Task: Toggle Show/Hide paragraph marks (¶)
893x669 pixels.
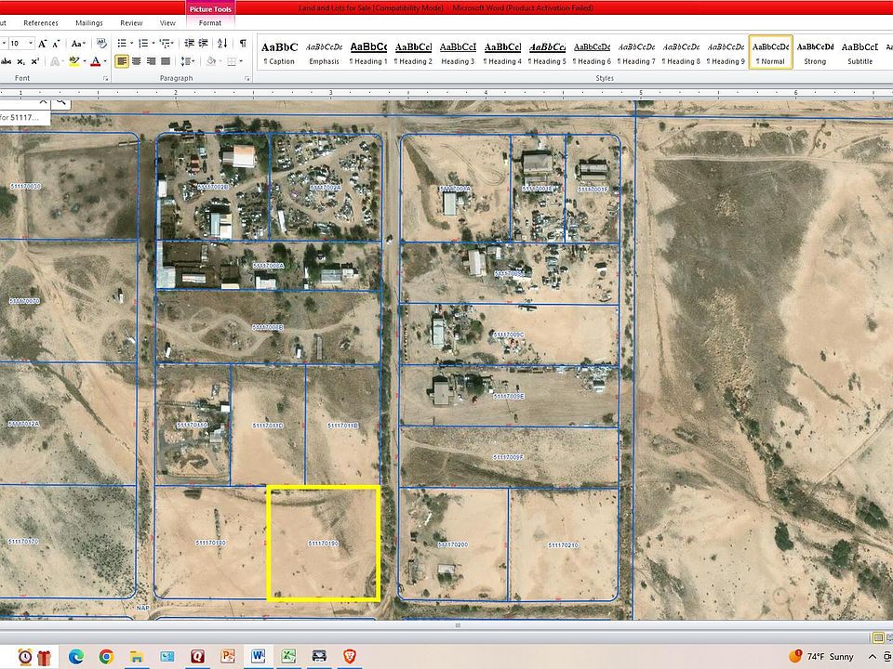Action: (243, 43)
